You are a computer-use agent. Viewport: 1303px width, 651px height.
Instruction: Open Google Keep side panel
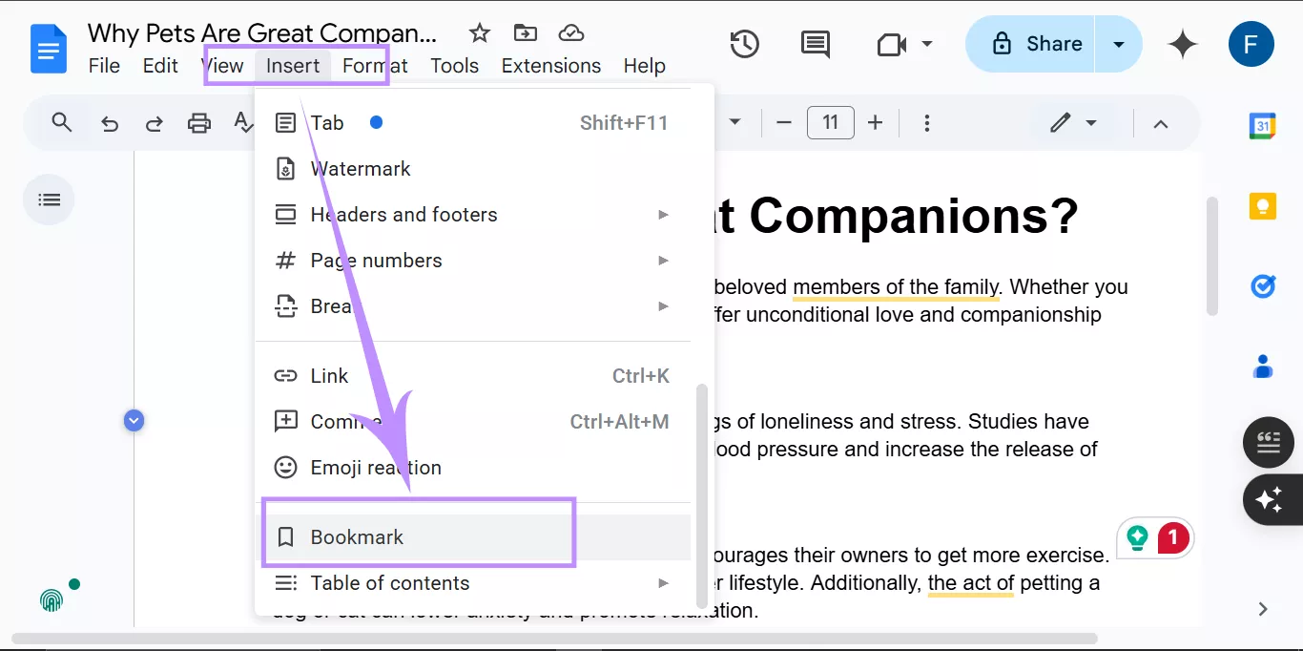click(1263, 206)
